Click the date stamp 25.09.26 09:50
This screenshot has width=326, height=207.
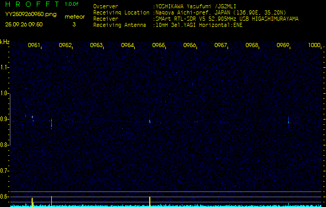tap(24, 24)
